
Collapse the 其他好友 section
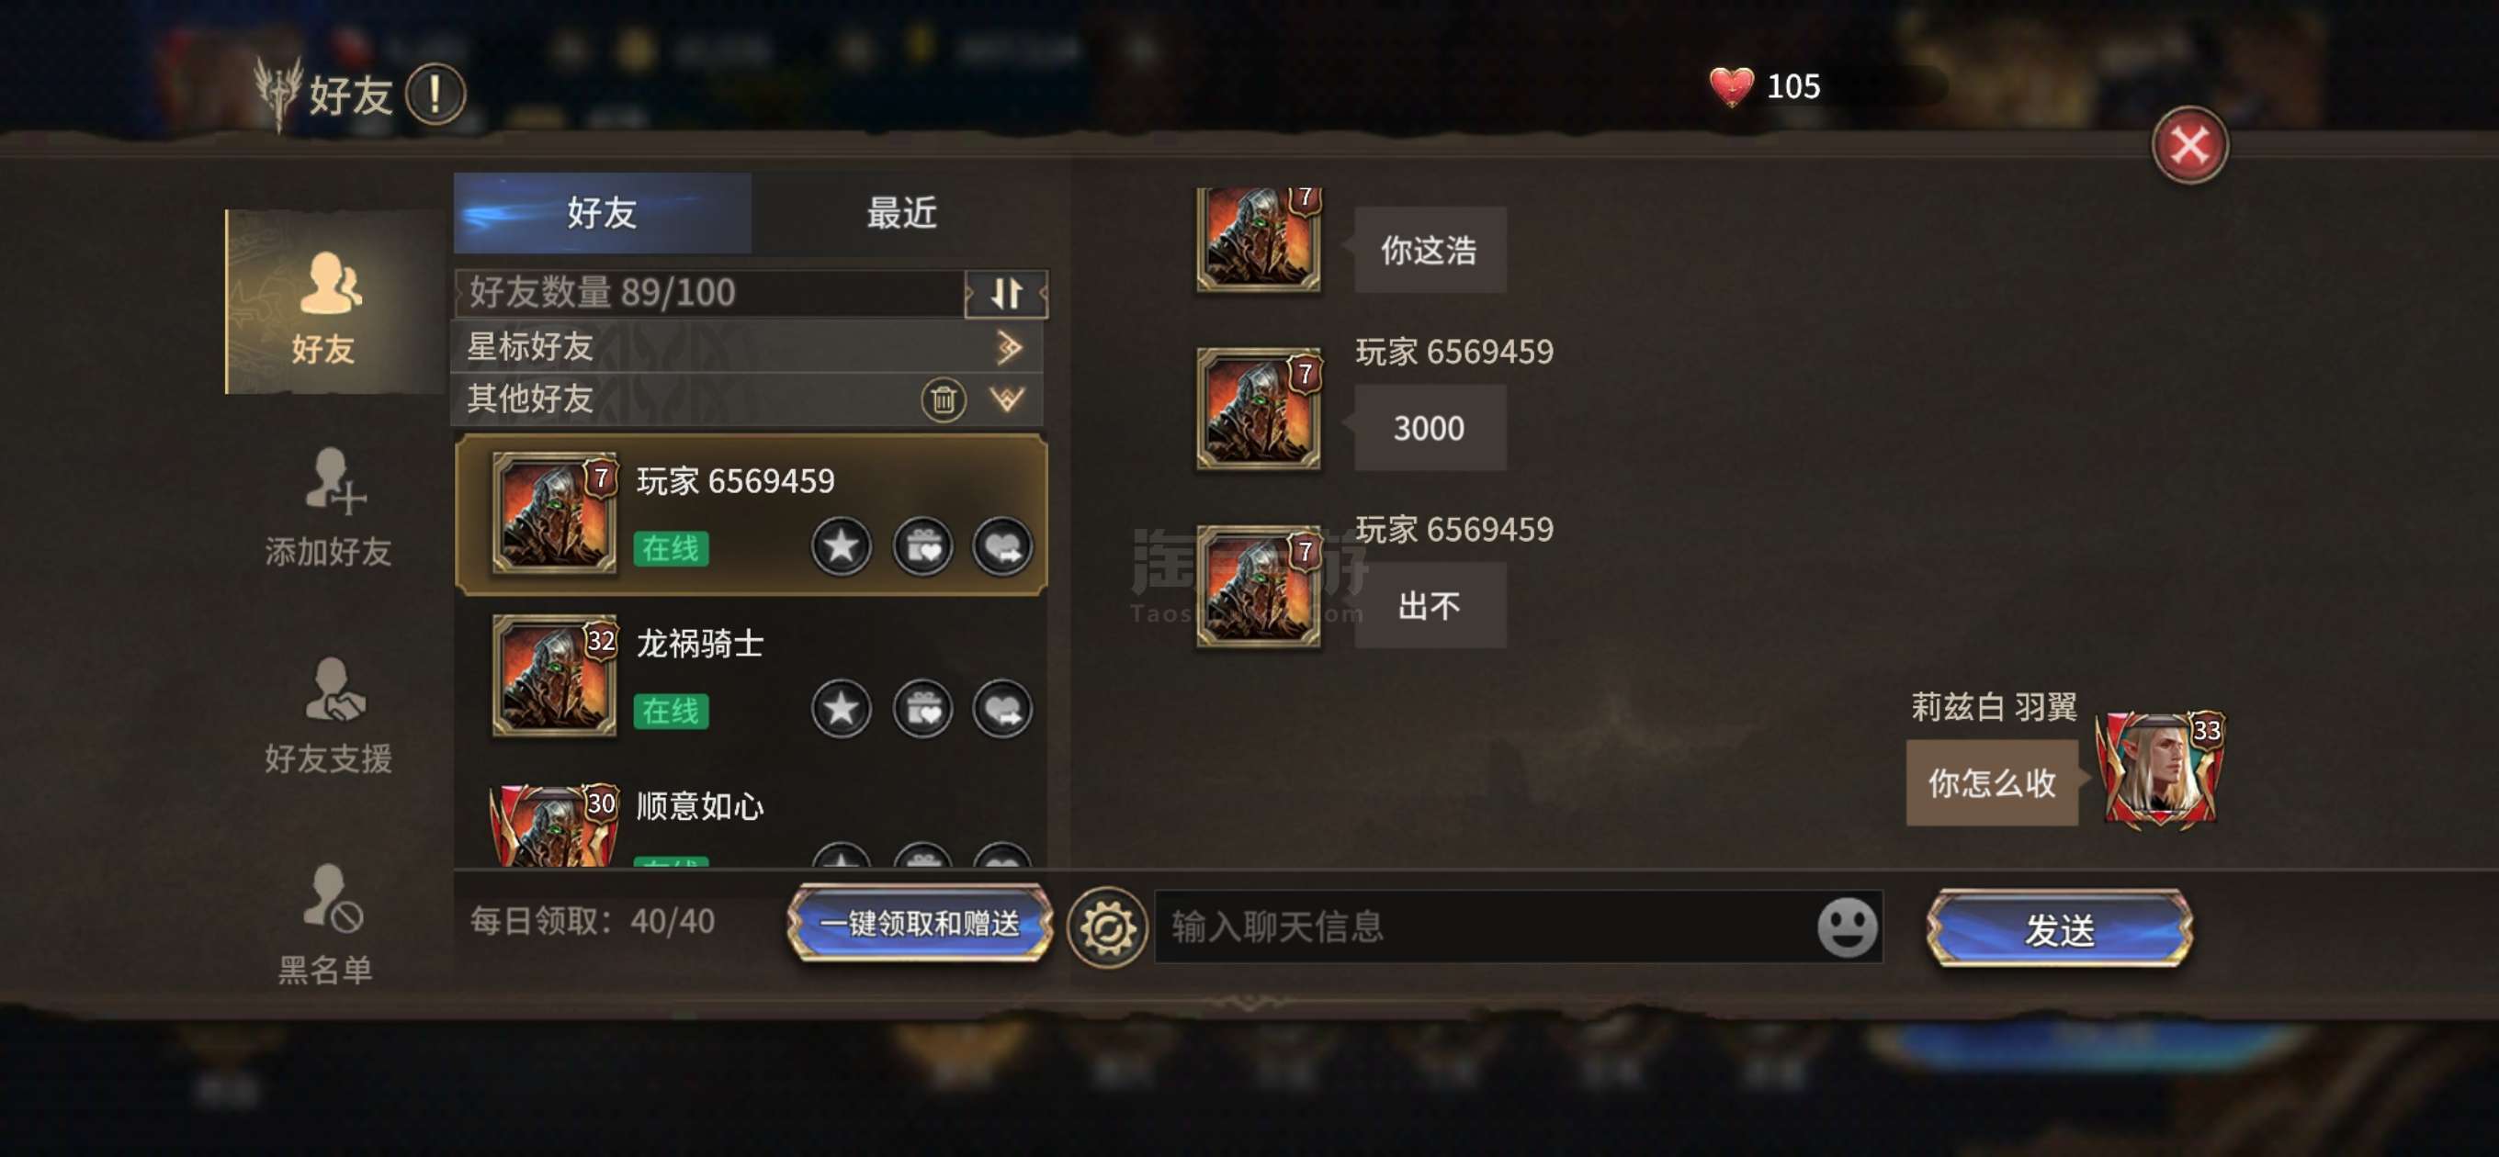[1008, 399]
